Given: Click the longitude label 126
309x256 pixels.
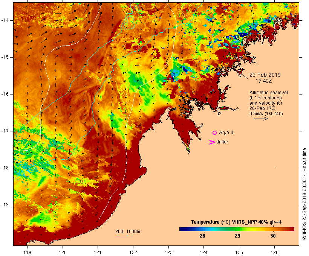Looking at the screenshot, I should tap(274, 252).
